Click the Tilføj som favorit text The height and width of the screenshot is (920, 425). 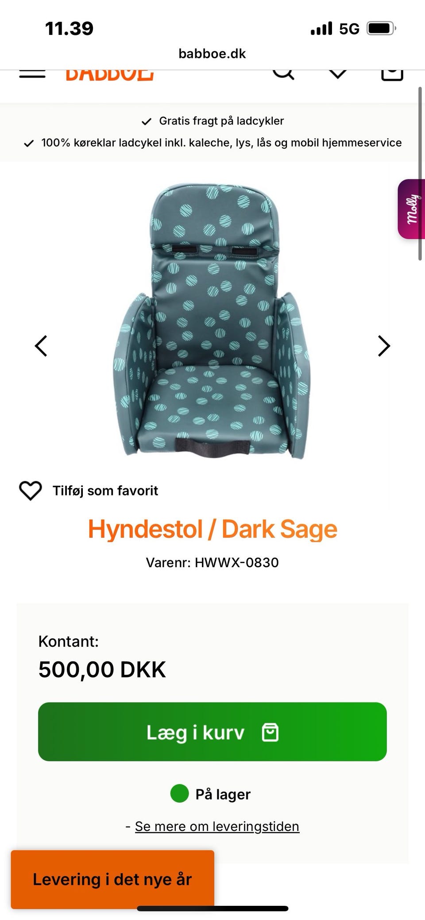[105, 491]
